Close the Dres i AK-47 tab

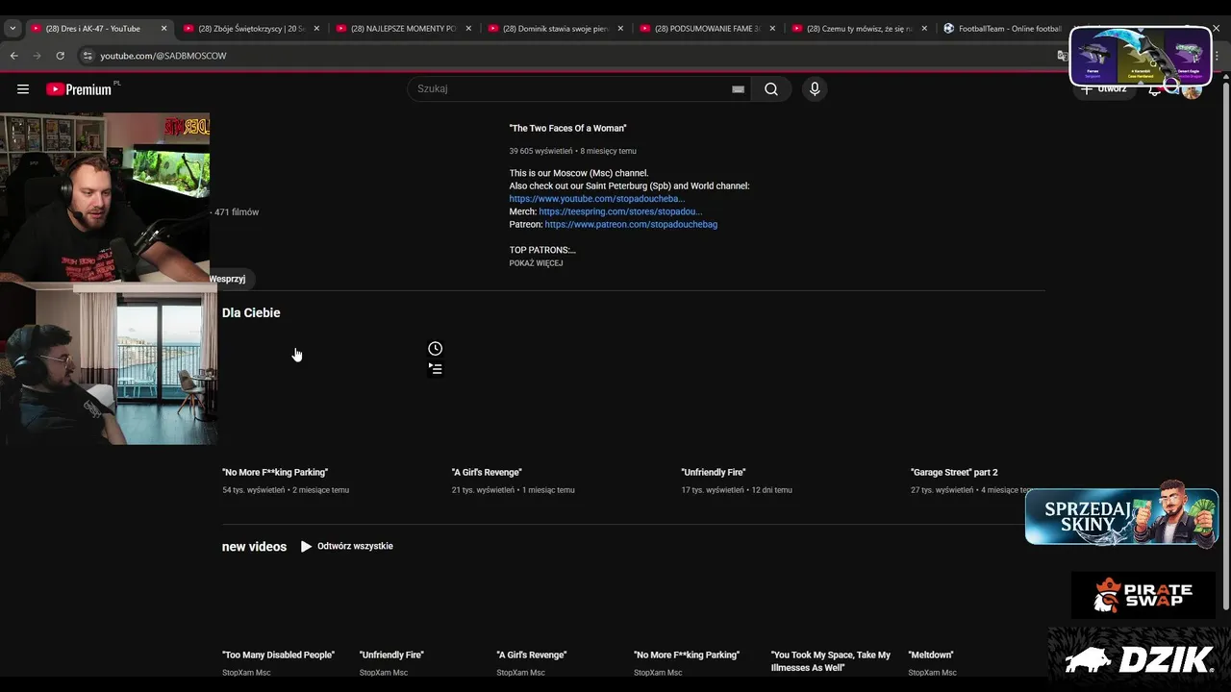[163, 29]
